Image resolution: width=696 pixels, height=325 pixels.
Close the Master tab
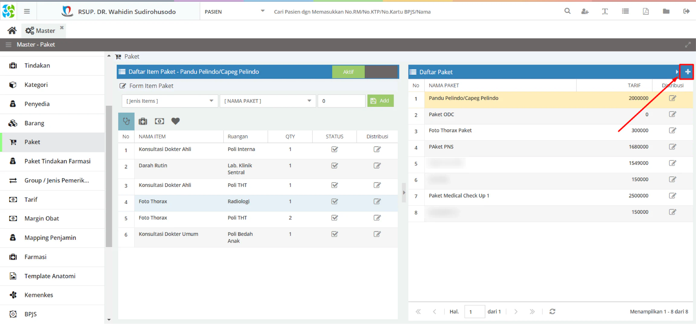pos(62,27)
